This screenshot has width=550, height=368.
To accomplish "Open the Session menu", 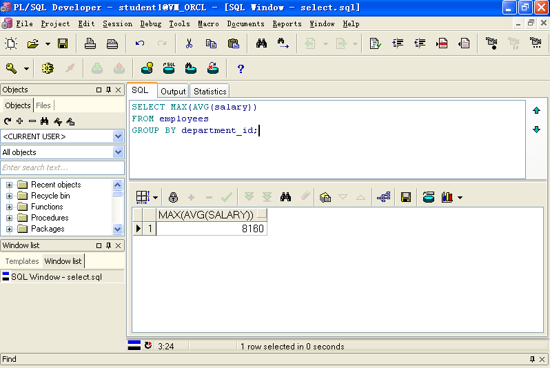I will [x=117, y=24].
